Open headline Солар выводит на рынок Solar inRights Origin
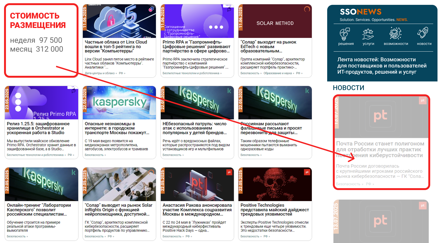 (x=118, y=210)
